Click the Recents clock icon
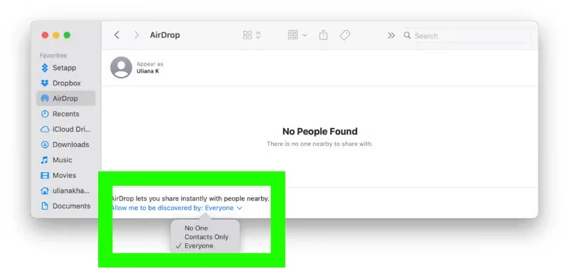 coord(45,114)
